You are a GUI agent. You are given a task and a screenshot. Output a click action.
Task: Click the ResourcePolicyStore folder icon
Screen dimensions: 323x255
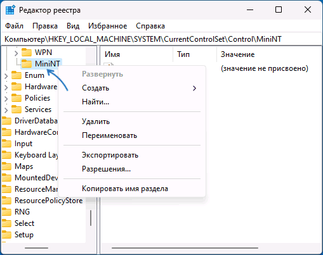tap(6, 201)
